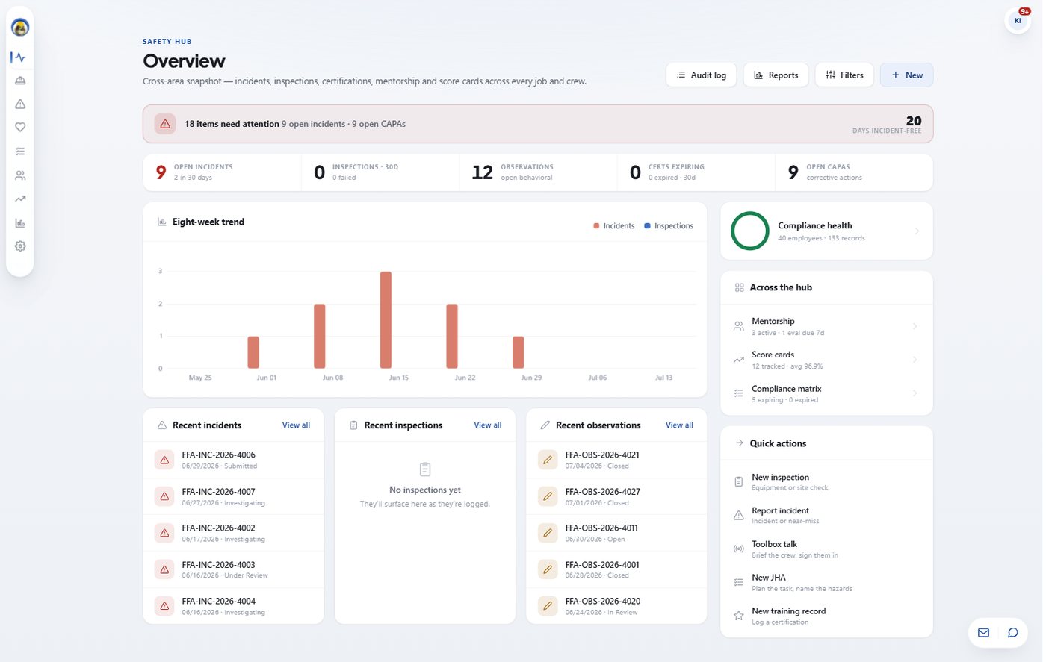Open the bar chart icon in sidebar
The image size is (1046, 662).
pos(20,223)
